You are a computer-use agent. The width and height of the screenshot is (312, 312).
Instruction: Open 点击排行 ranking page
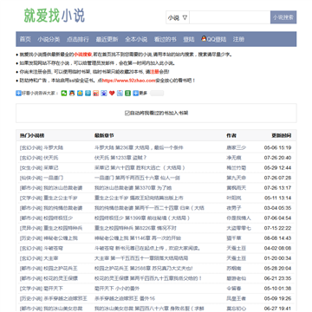pos(78,39)
